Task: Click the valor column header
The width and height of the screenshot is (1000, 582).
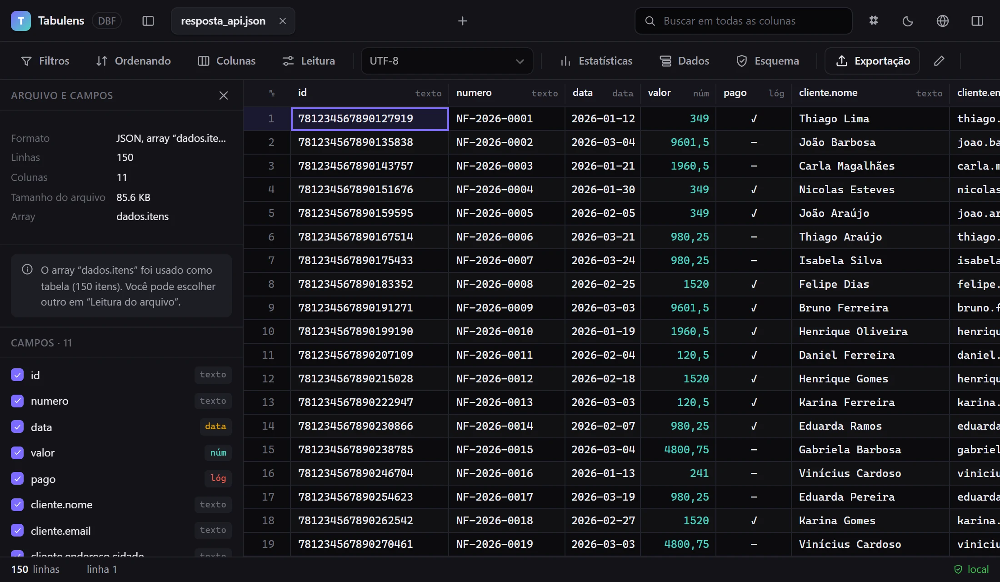Action: coord(678,93)
